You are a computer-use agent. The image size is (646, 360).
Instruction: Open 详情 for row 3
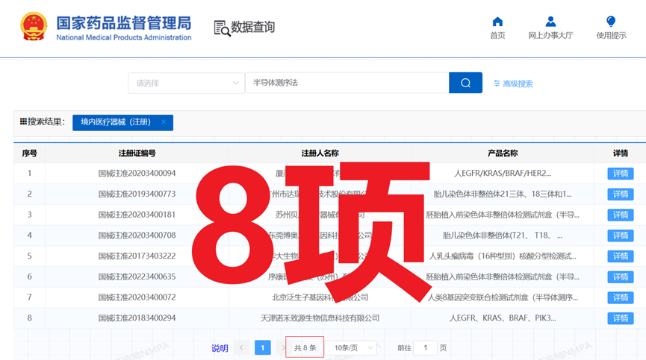(620, 215)
